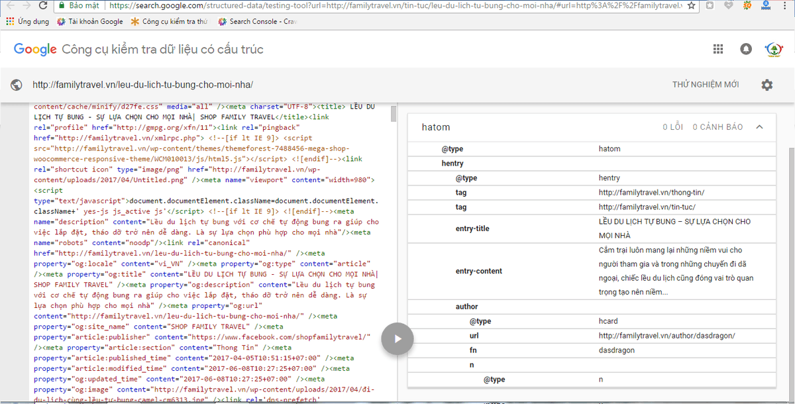Click the author URL value dasdragon

point(666,336)
